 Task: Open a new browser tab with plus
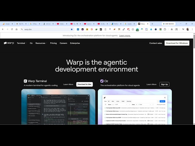click(x=152, y=24)
